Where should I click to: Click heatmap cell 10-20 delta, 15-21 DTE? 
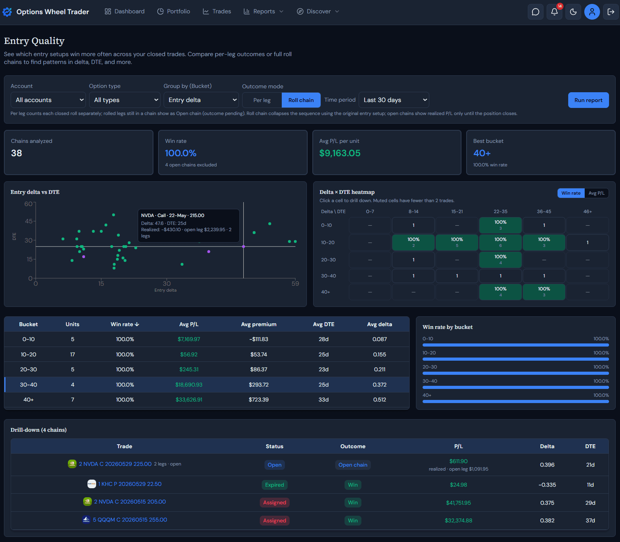pos(457,243)
